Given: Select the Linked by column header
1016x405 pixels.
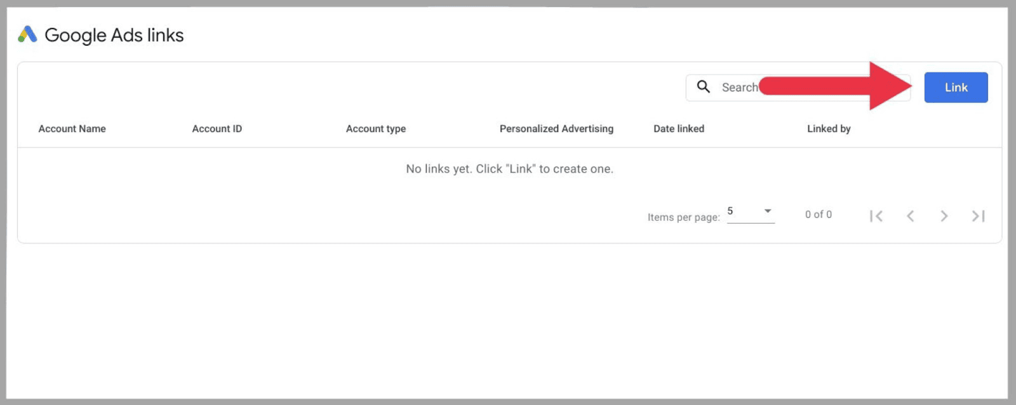Looking at the screenshot, I should [x=829, y=128].
